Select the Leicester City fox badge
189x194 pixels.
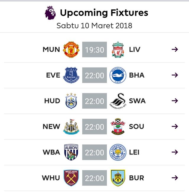118,152
